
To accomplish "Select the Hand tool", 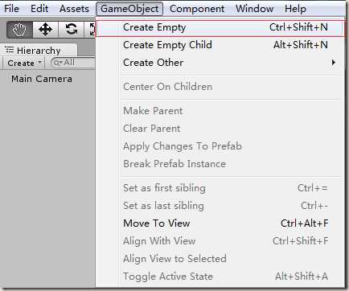I will tap(19, 30).
